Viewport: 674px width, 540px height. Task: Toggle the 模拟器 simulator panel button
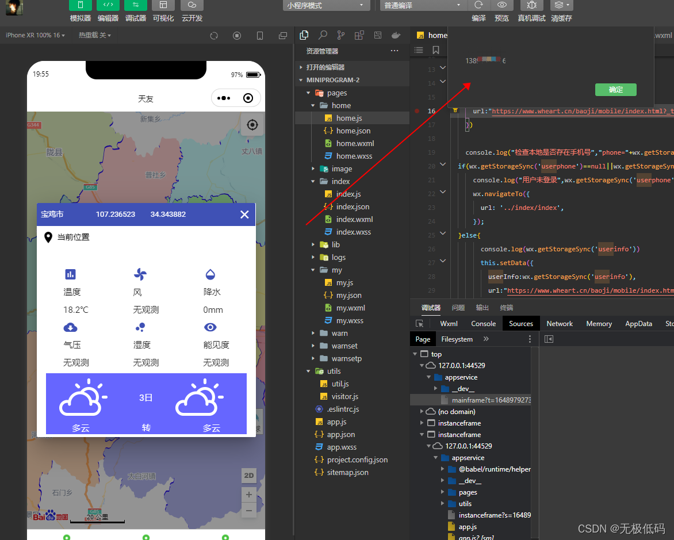[x=80, y=5]
